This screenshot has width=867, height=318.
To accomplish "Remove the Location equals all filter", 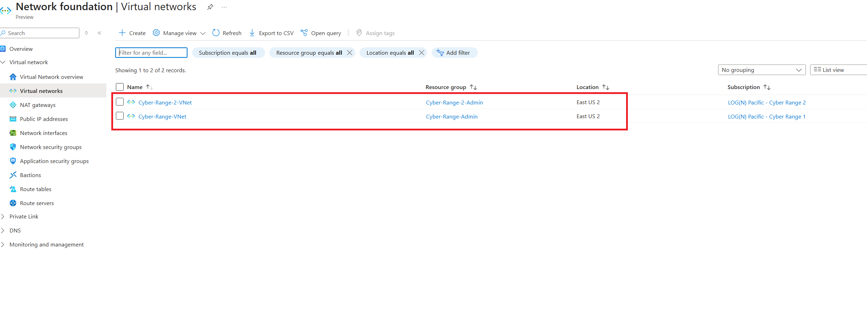I will pos(421,53).
